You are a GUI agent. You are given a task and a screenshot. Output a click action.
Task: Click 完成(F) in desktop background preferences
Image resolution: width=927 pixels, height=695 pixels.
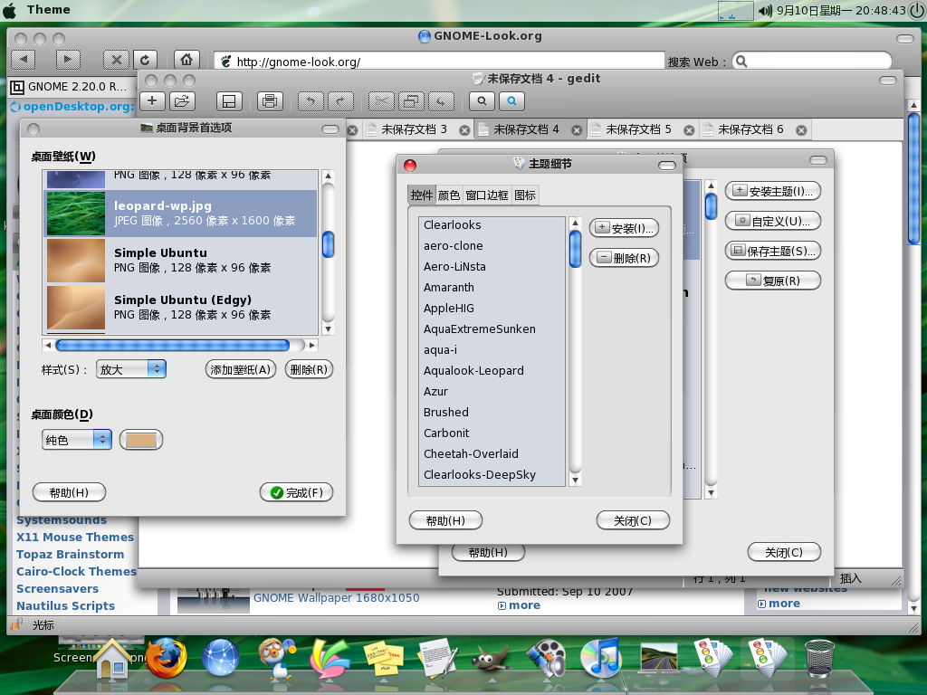click(297, 492)
